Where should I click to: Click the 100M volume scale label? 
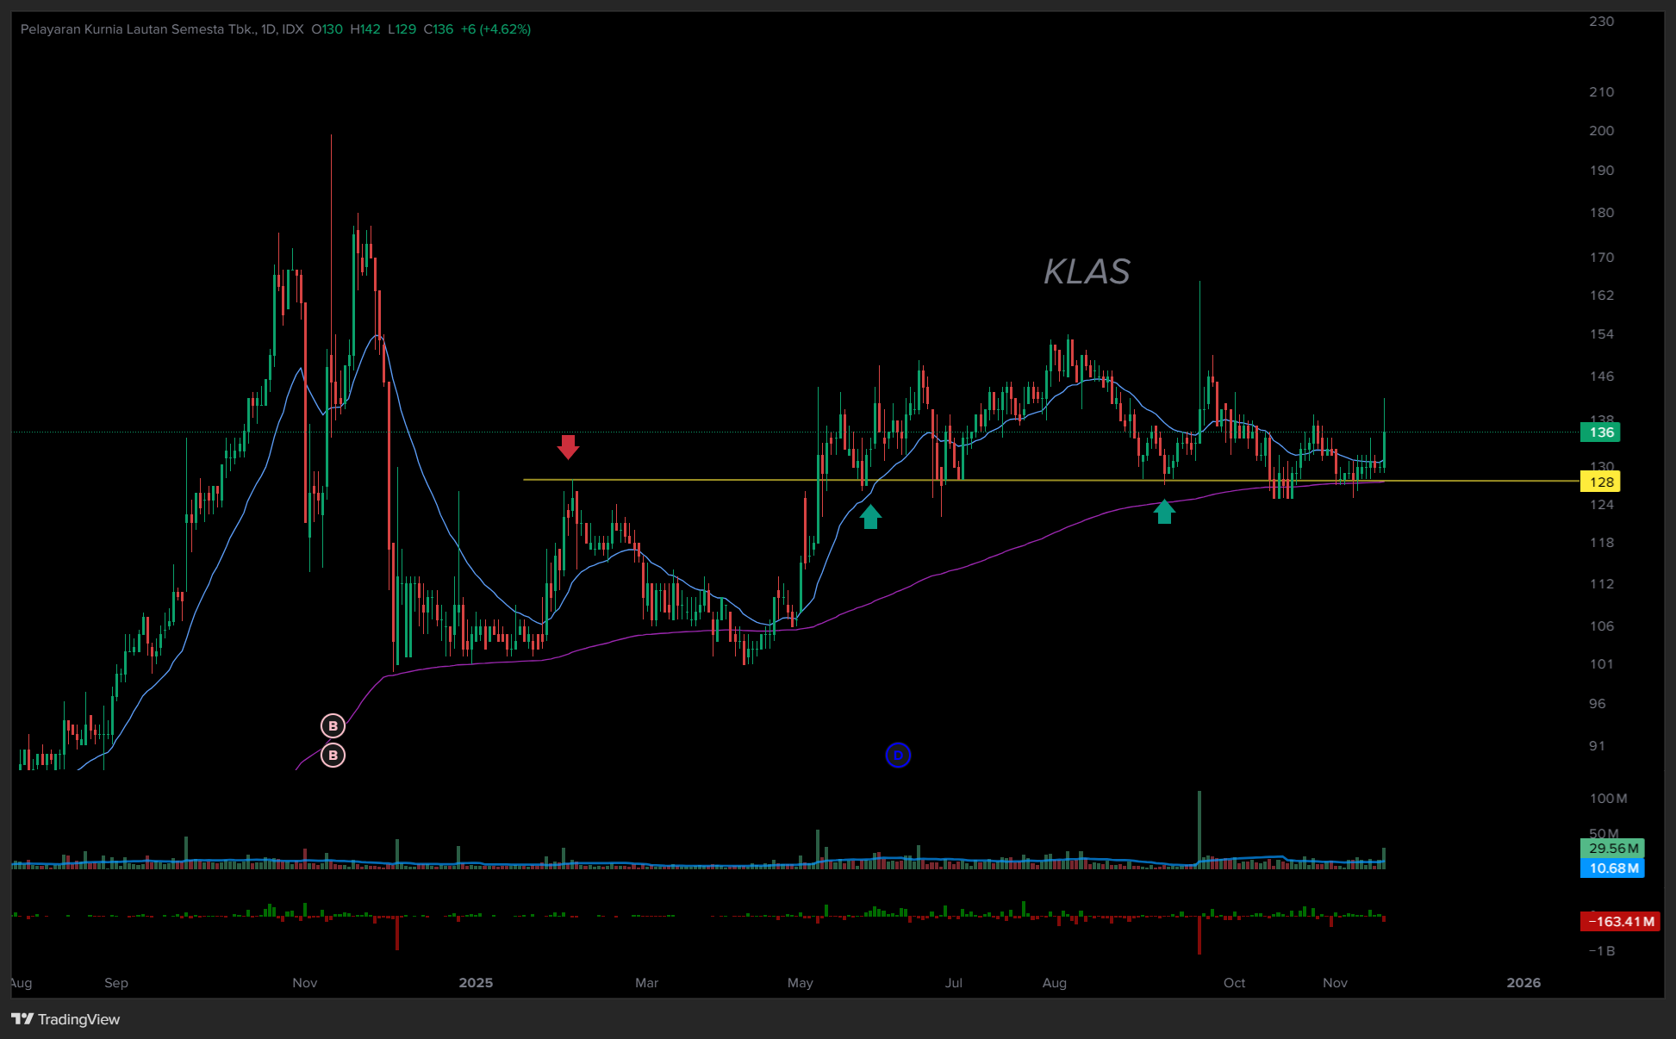click(1608, 799)
